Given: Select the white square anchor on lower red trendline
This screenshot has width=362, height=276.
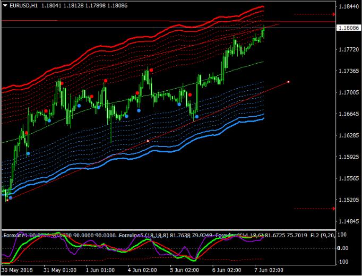Looking at the screenshot, I should click(148, 141).
